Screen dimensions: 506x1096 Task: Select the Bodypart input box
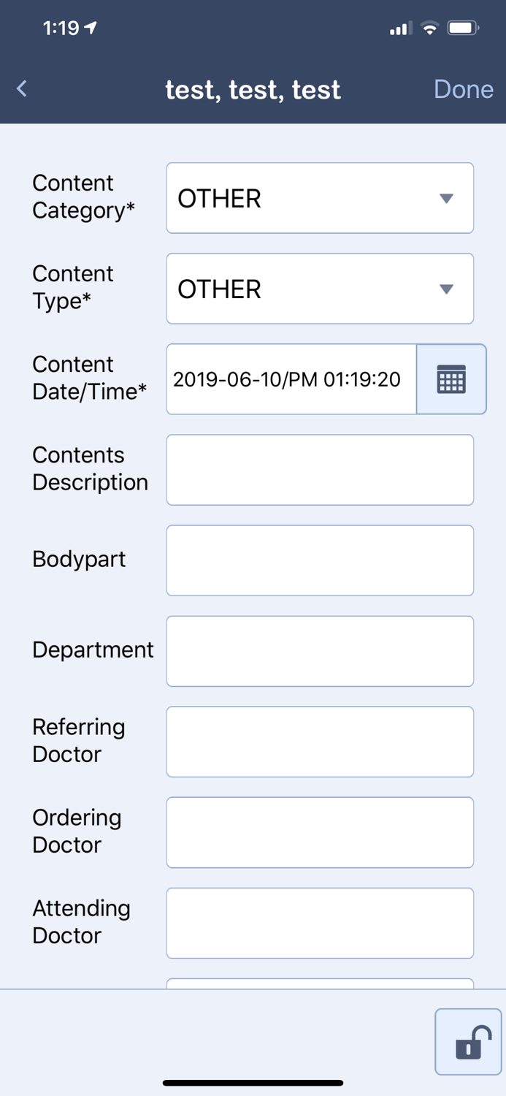[319, 560]
